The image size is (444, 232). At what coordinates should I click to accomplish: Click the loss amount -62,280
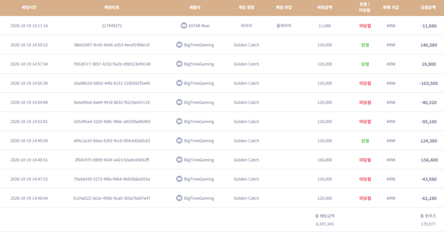tap(429, 199)
